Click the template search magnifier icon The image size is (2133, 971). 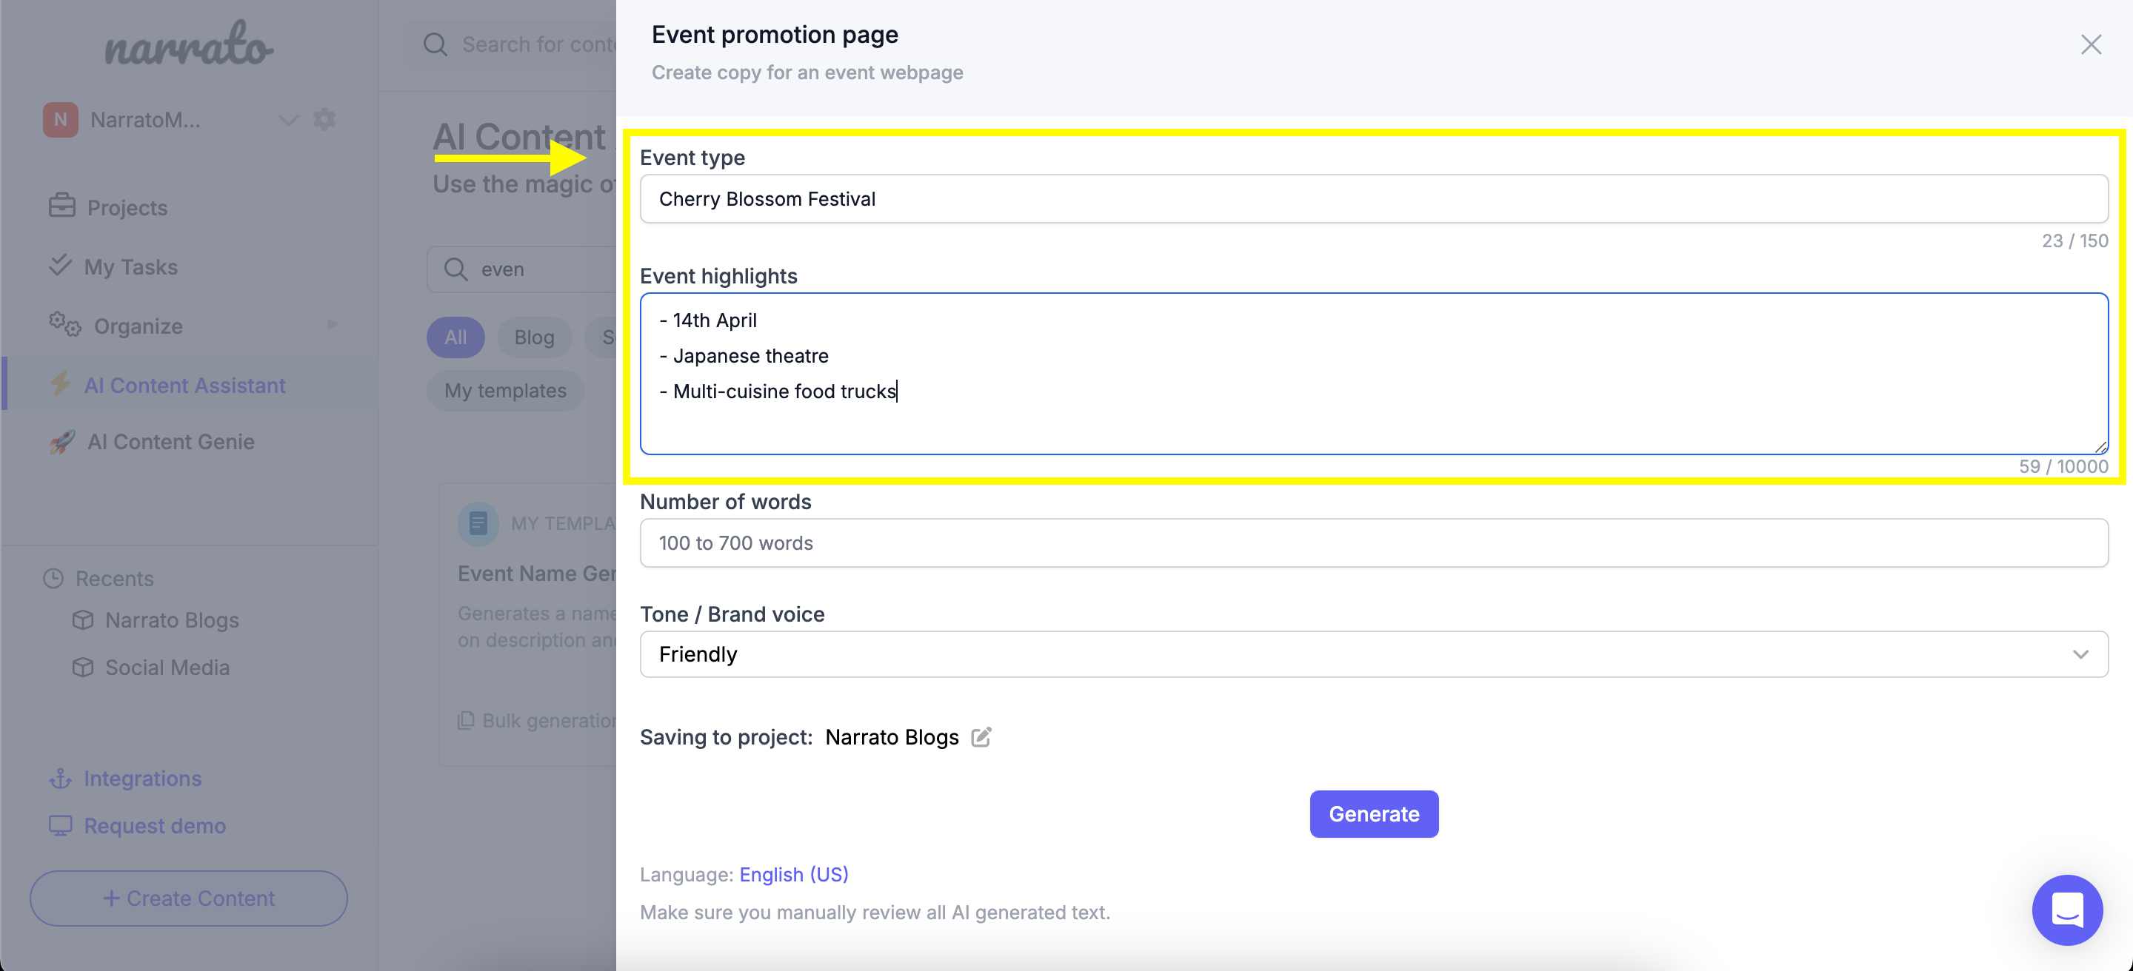pyautogui.click(x=455, y=269)
